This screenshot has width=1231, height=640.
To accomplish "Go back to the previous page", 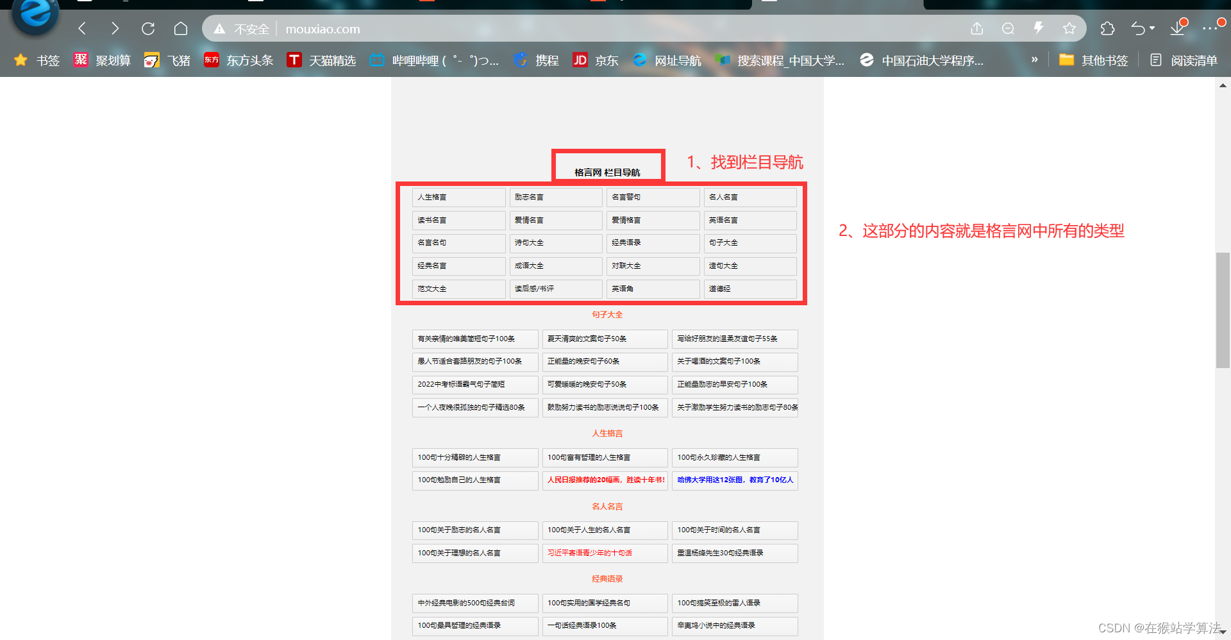I will (82, 28).
